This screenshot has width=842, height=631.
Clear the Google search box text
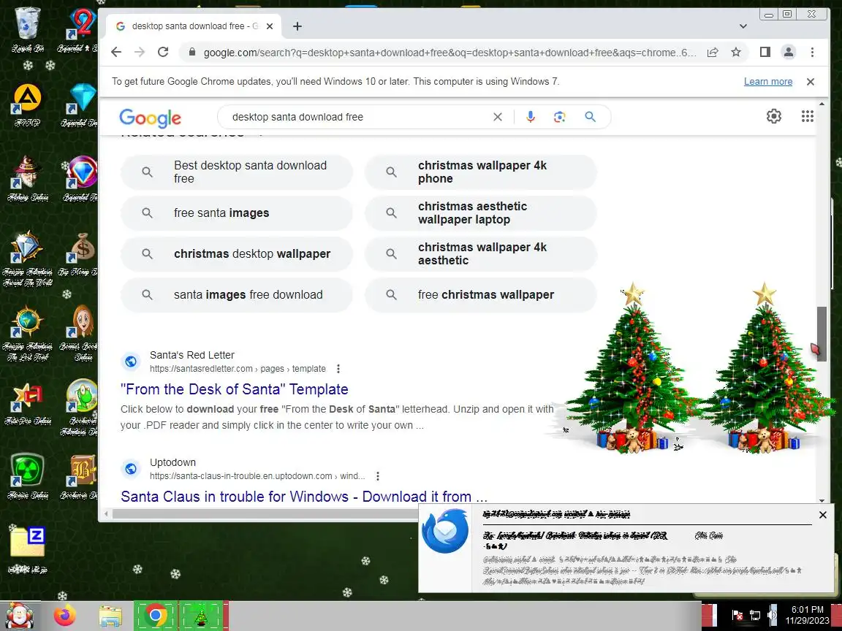(498, 117)
